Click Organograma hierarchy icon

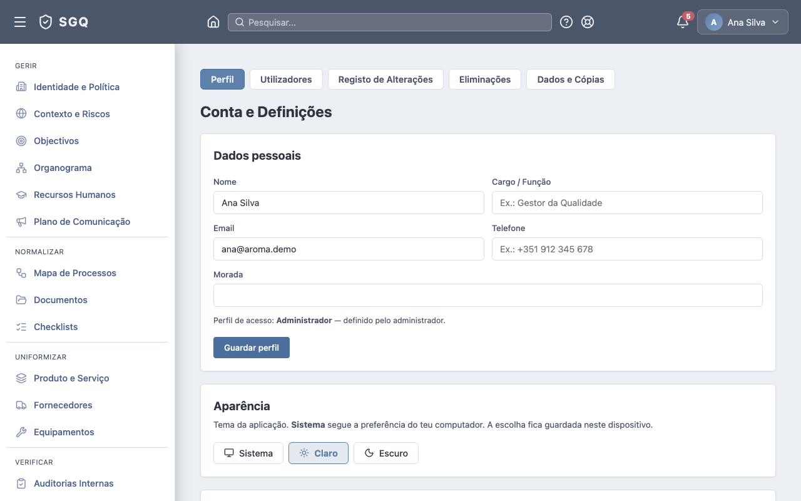click(x=21, y=168)
